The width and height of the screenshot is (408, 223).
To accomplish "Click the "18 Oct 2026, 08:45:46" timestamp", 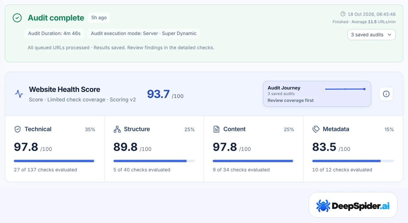I will tap(372, 14).
